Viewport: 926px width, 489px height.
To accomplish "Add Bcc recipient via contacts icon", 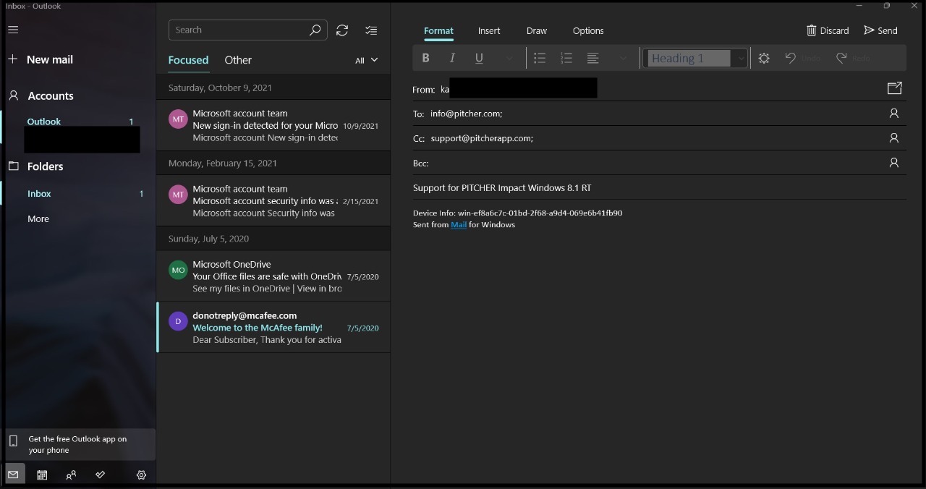I will (894, 163).
